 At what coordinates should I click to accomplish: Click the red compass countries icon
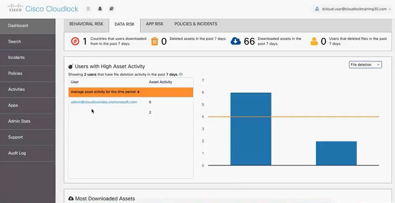[75, 41]
